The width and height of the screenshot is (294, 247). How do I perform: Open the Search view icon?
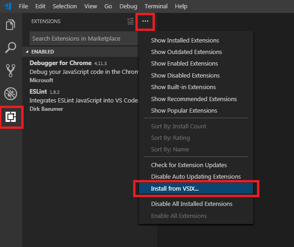point(10,47)
